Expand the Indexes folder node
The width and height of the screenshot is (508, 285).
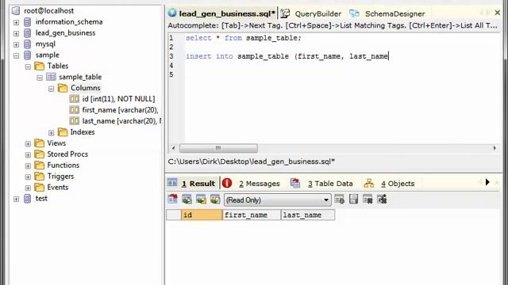pos(51,132)
